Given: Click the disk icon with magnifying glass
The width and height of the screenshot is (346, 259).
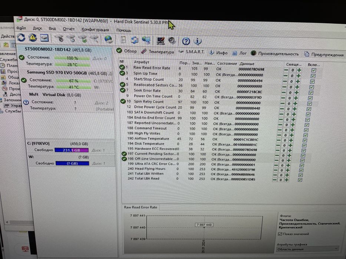Looking at the screenshot, I should point(95,39).
